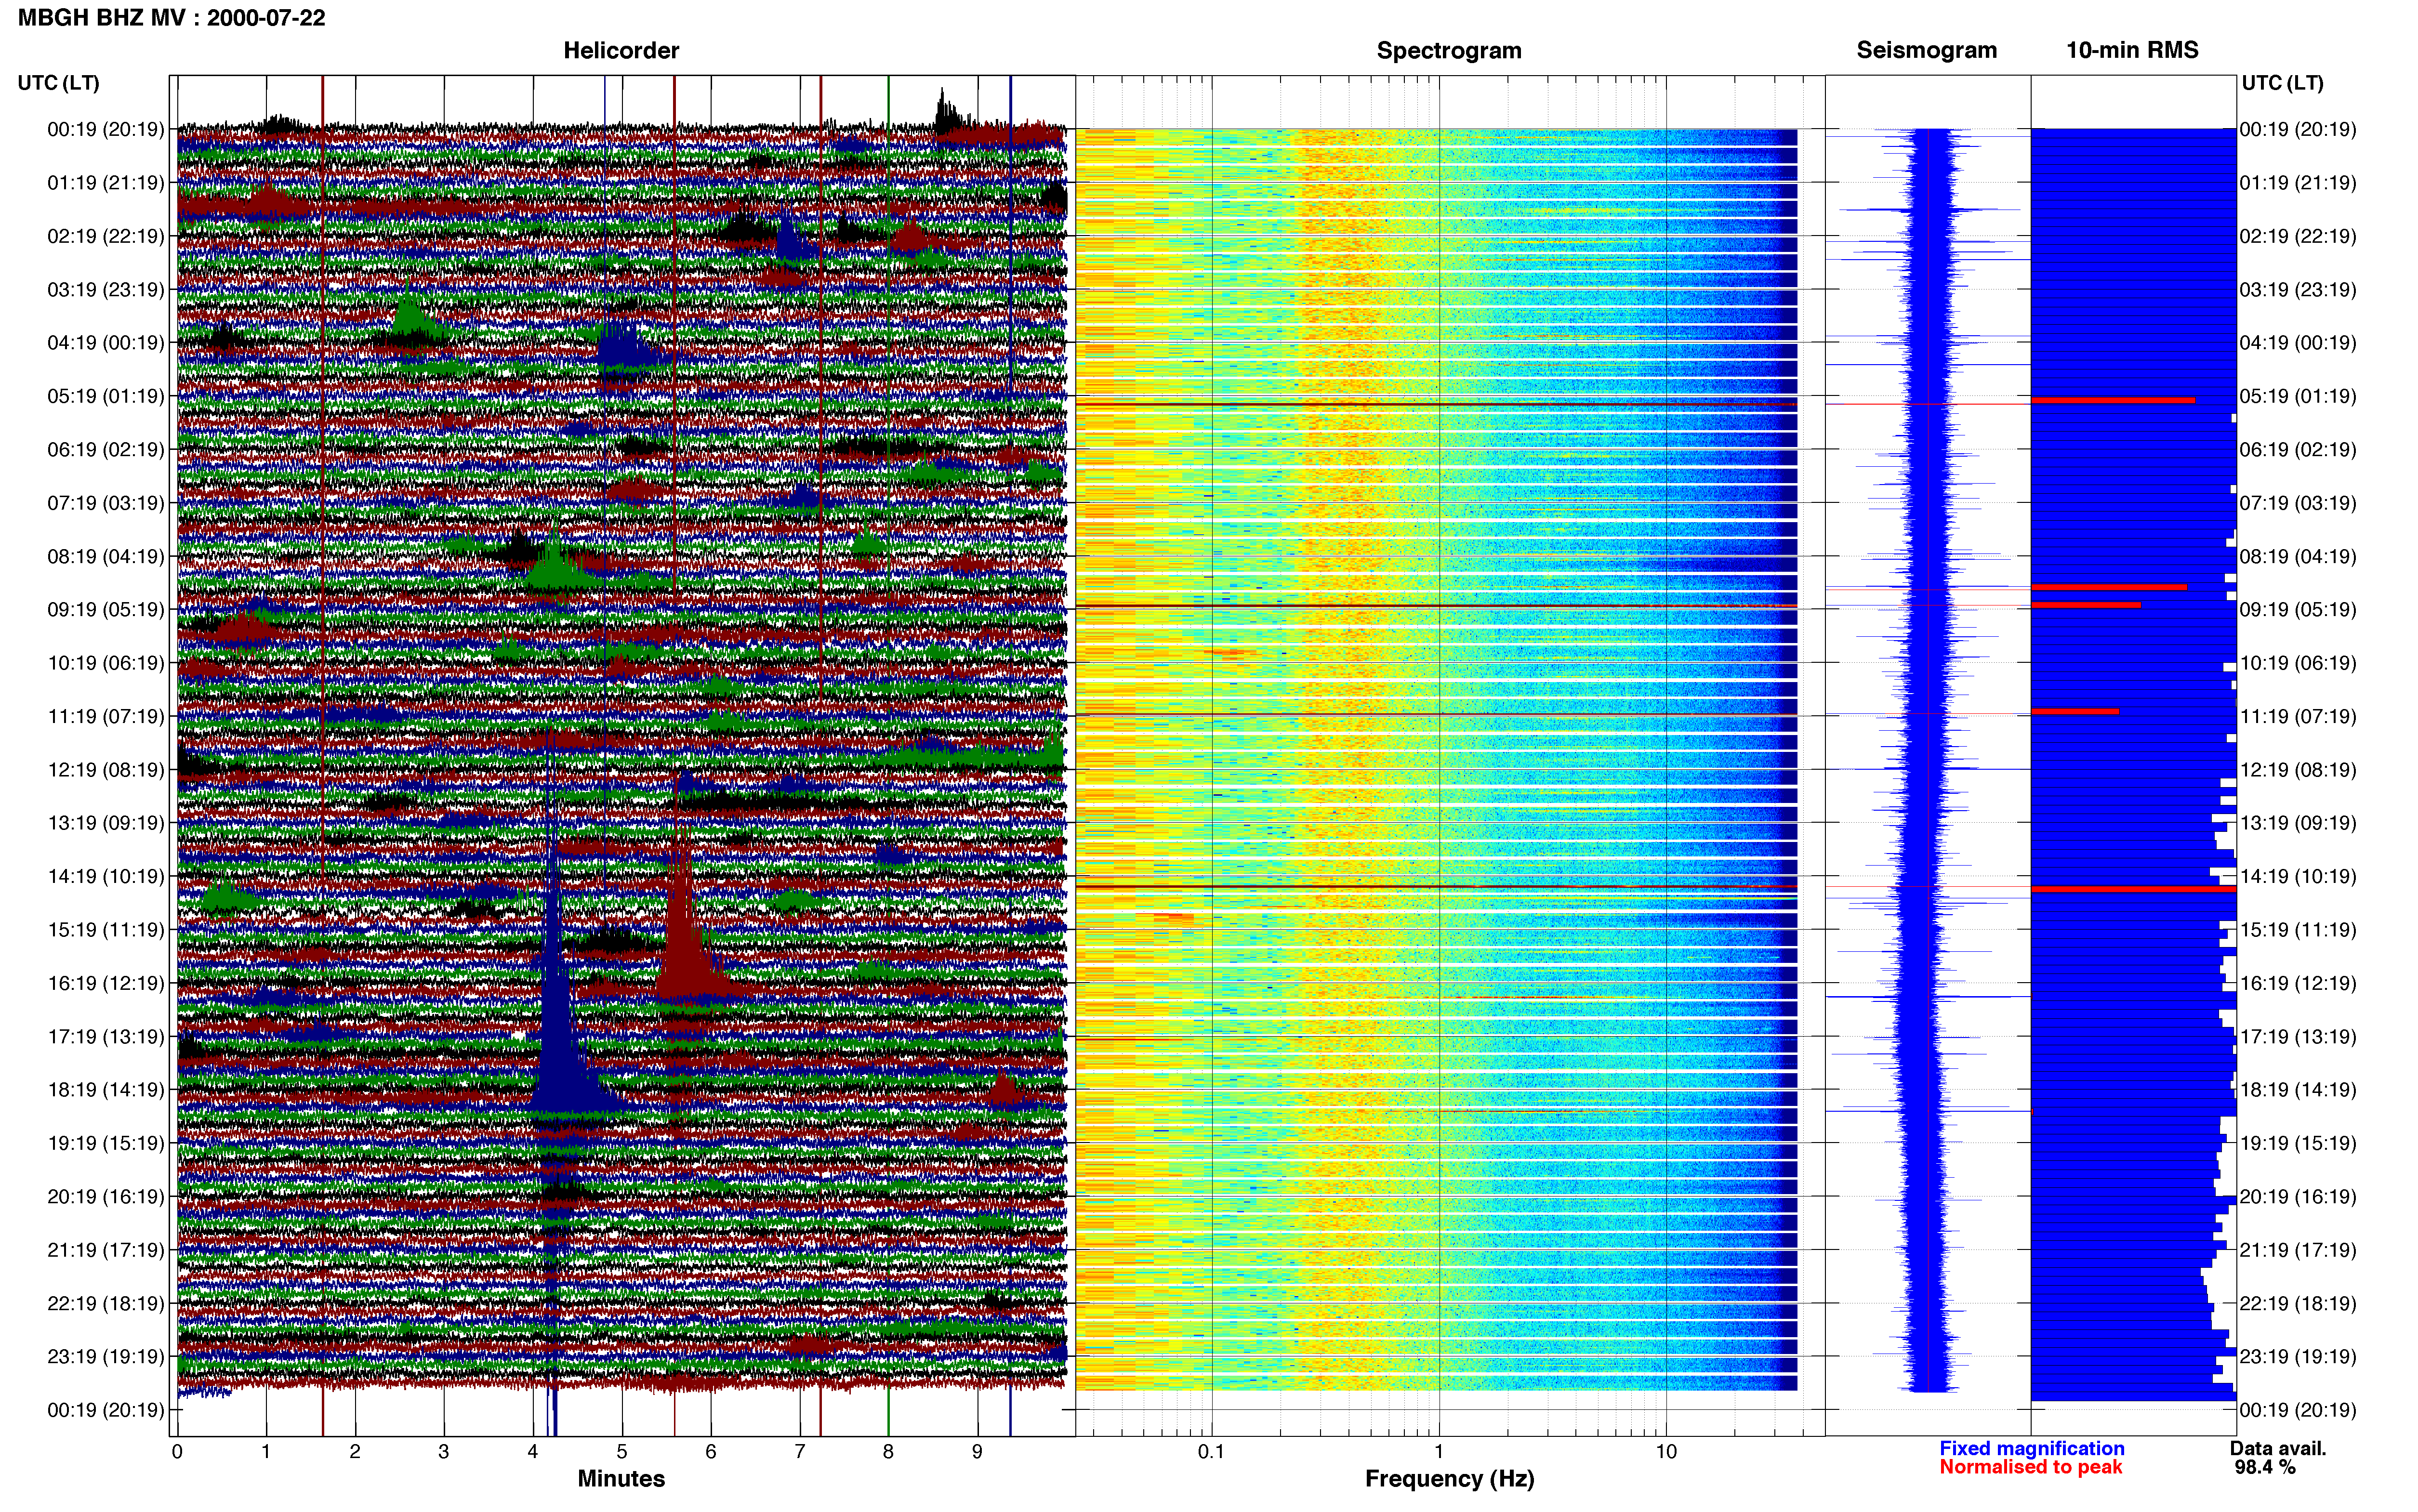Click 23:19 (19:19) beside the RMS panel

coord(2298,1357)
